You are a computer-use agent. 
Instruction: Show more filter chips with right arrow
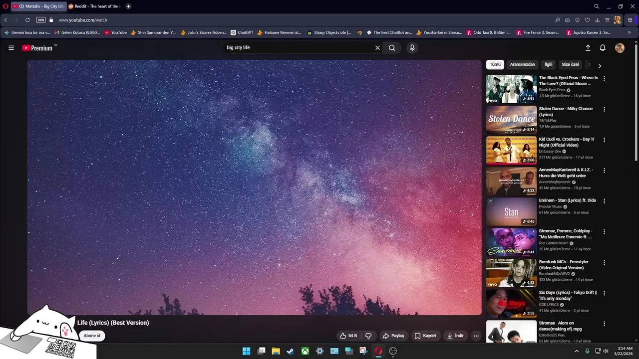coord(600,65)
